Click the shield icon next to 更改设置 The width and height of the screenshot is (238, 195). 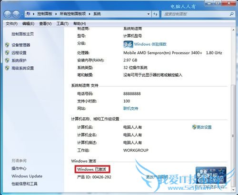[x=194, y=127]
